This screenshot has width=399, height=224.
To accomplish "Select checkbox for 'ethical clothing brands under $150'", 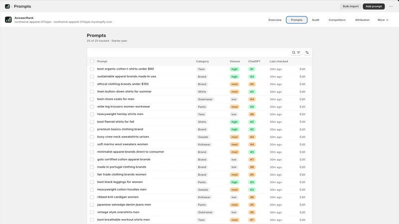I will [92, 84].
